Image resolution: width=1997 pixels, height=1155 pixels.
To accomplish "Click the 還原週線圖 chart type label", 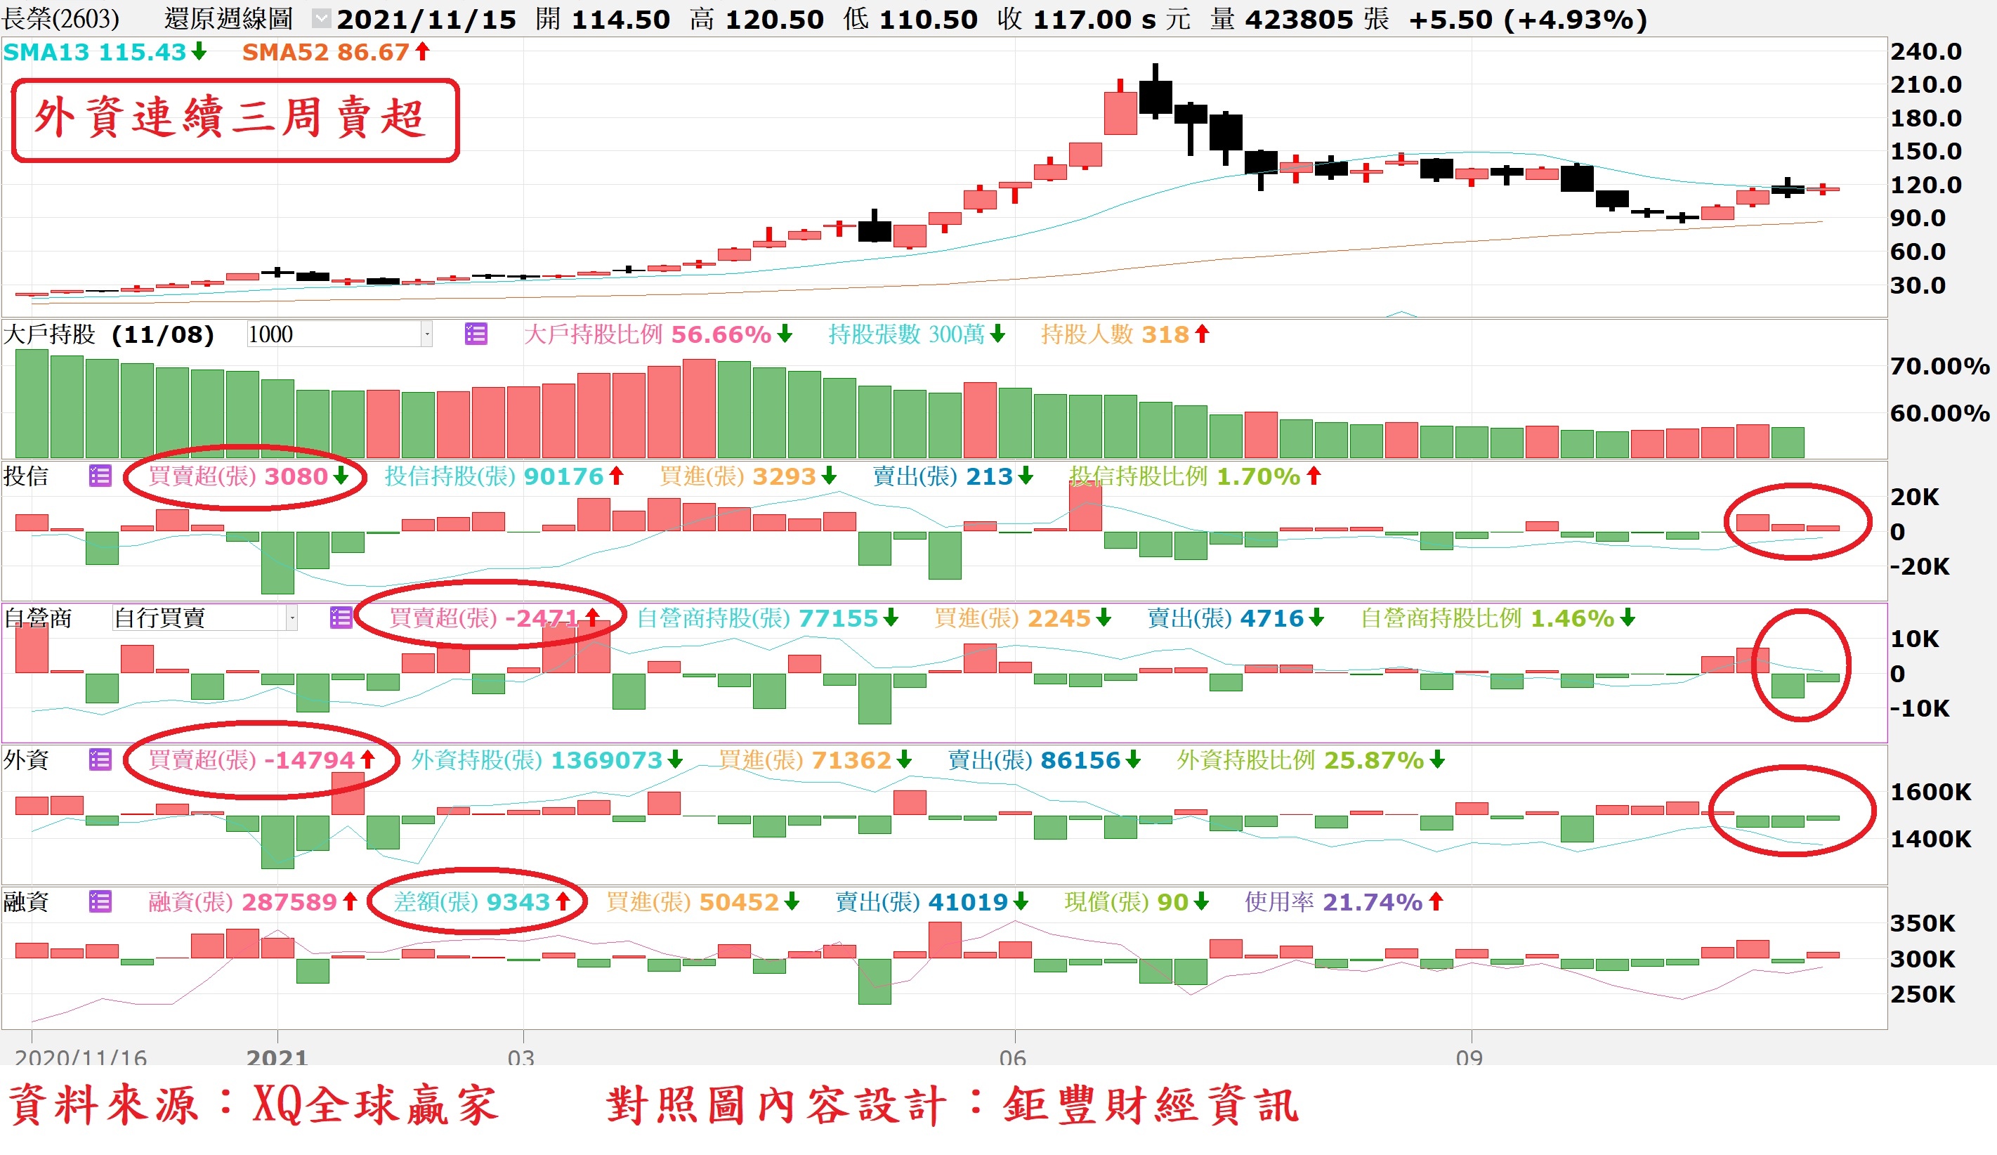I will pos(228,18).
